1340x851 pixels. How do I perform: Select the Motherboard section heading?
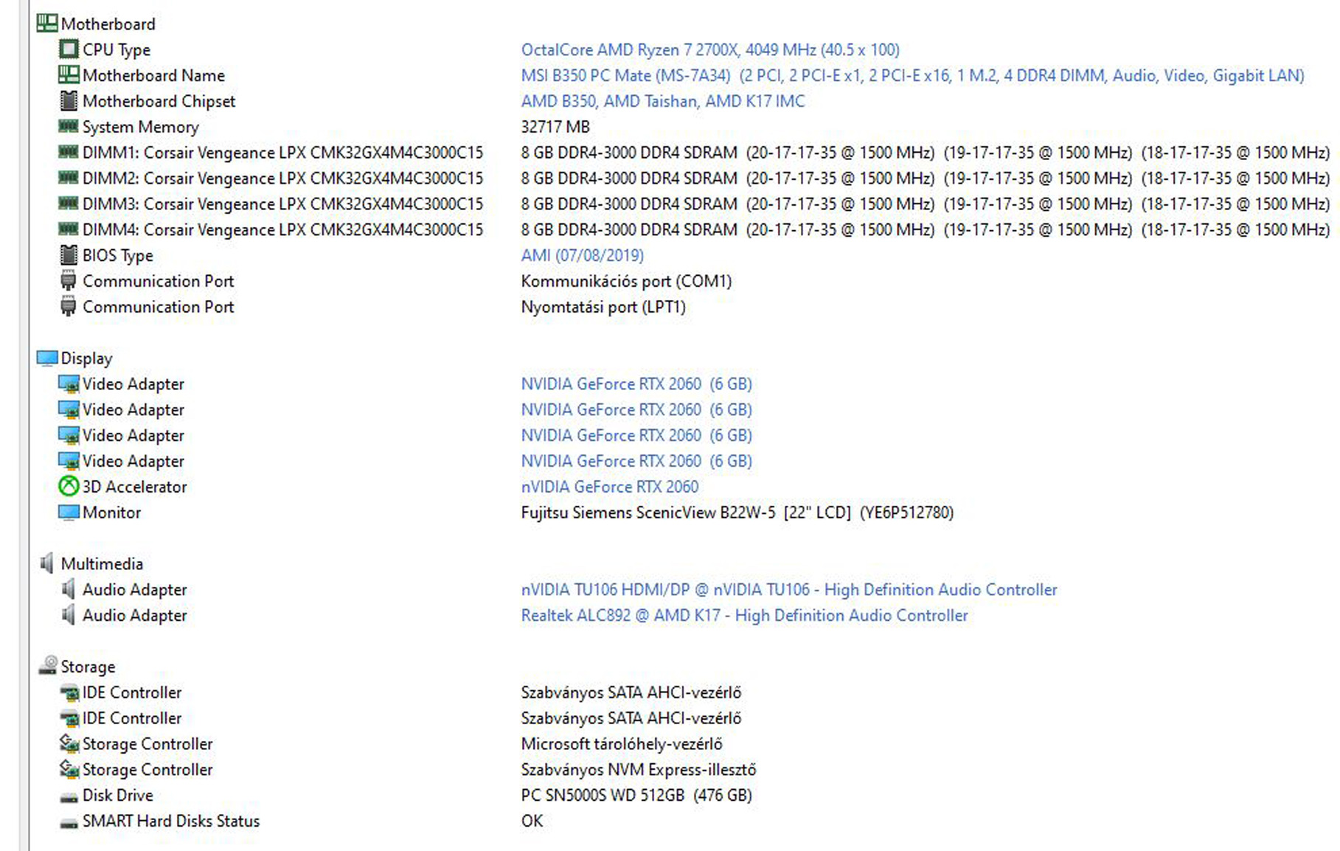(108, 24)
